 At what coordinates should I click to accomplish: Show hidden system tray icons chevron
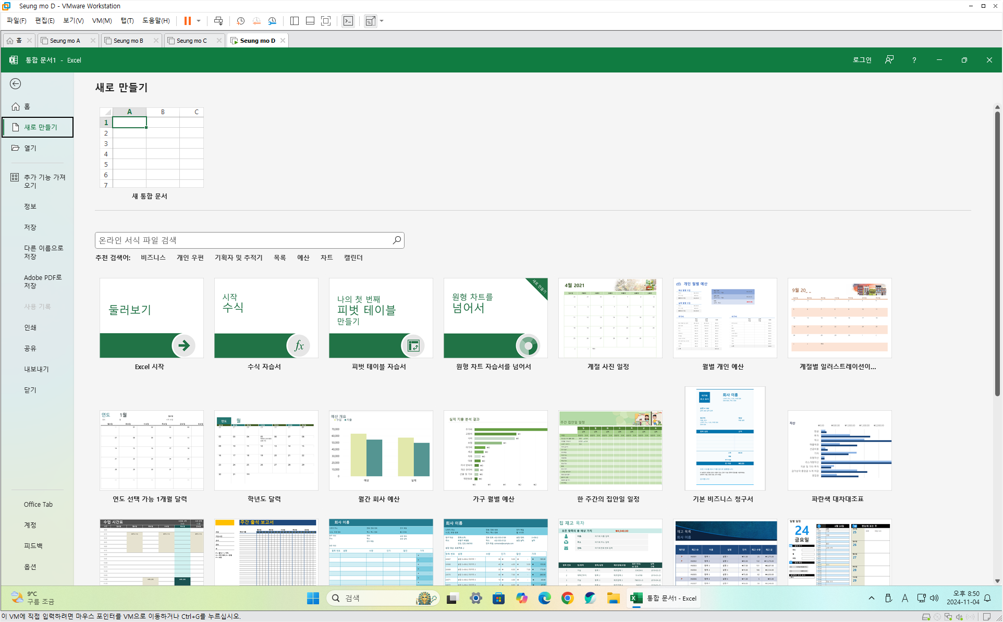tap(871, 598)
